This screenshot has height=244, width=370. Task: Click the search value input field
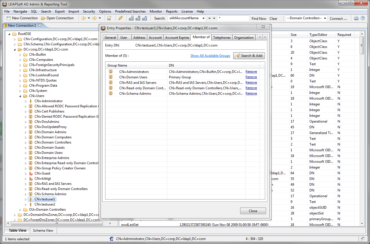[x=233, y=18]
